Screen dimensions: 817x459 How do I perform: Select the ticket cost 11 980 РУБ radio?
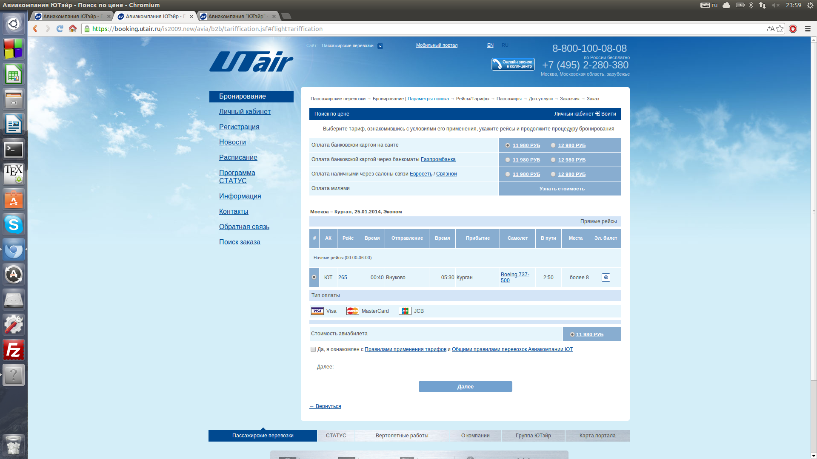point(572,334)
